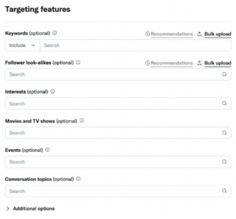Click the search magnifier in Follower look-alikes field

(x=224, y=75)
